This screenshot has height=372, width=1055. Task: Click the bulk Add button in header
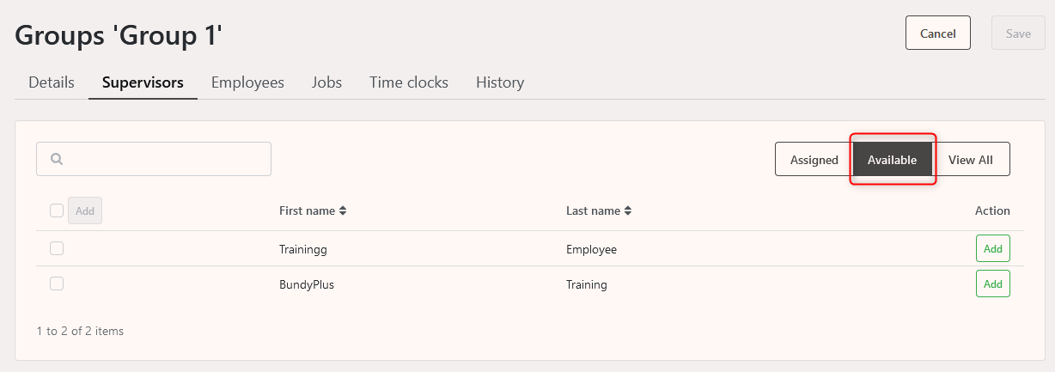click(85, 210)
